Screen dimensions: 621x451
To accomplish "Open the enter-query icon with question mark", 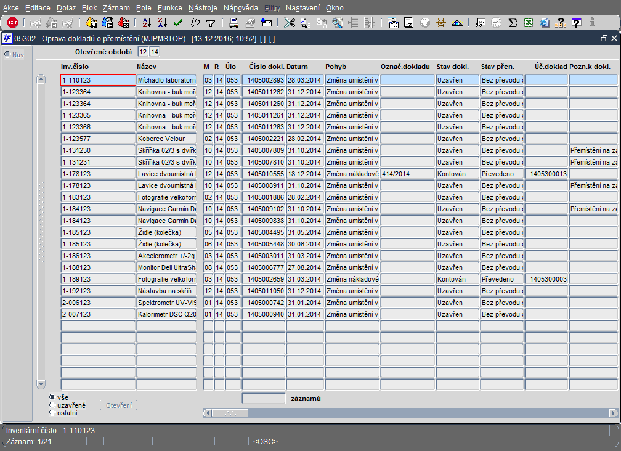I will tap(91, 23).
